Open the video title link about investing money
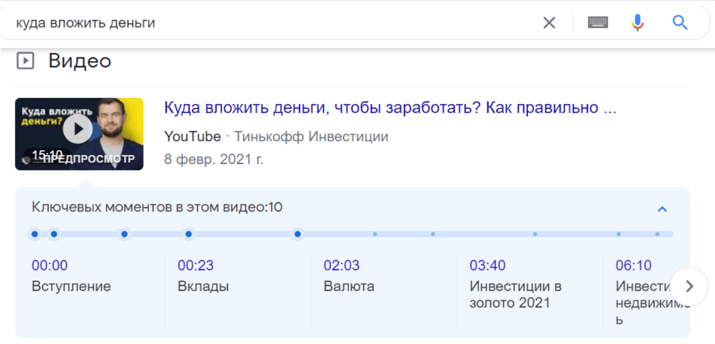The height and width of the screenshot is (344, 715). (x=390, y=108)
